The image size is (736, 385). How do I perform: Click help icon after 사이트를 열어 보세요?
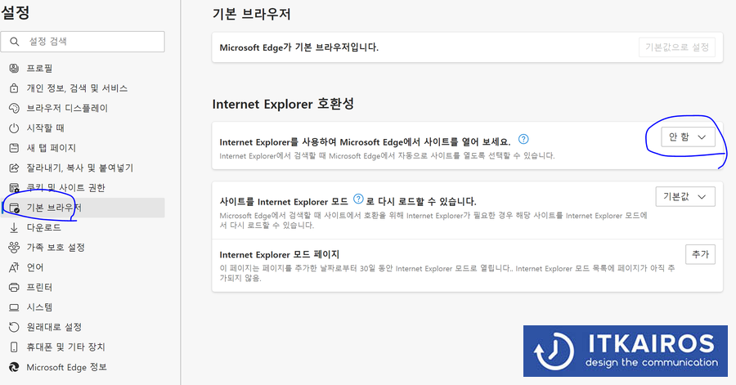(523, 139)
